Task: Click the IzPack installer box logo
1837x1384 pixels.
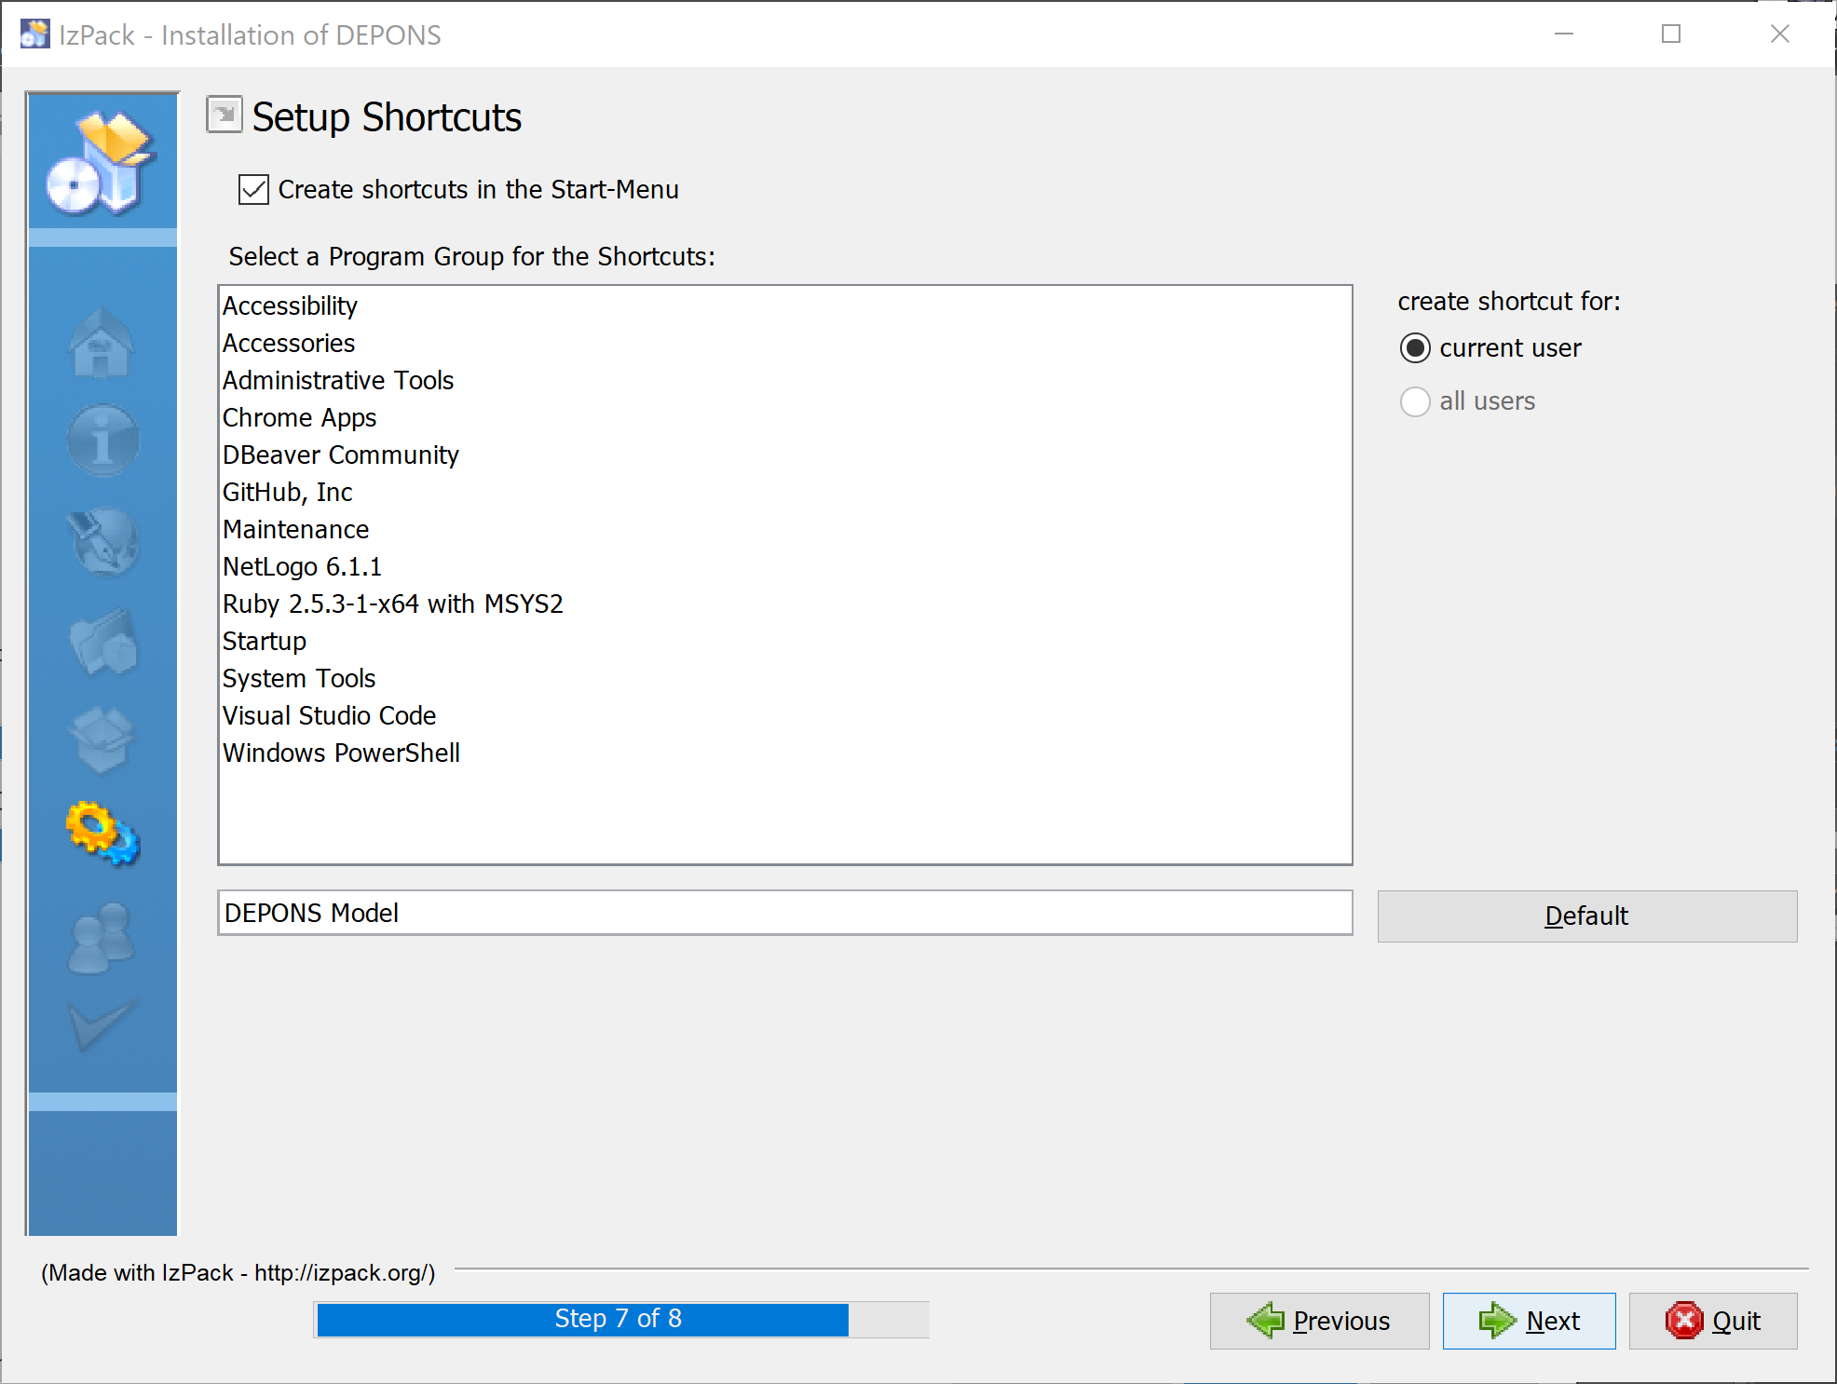Action: click(x=101, y=163)
